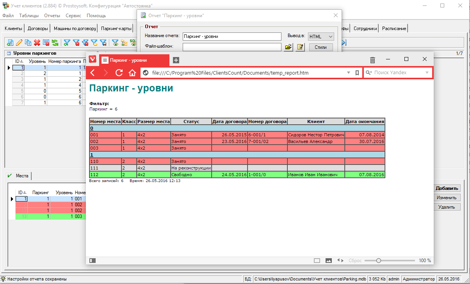Toggle the Vivaldi side panel
Screen dimensions: 470x284
coord(93,261)
